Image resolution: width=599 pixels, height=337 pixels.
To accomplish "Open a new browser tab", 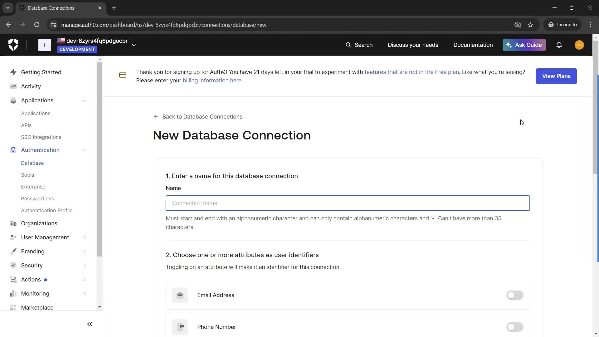I will click(114, 8).
